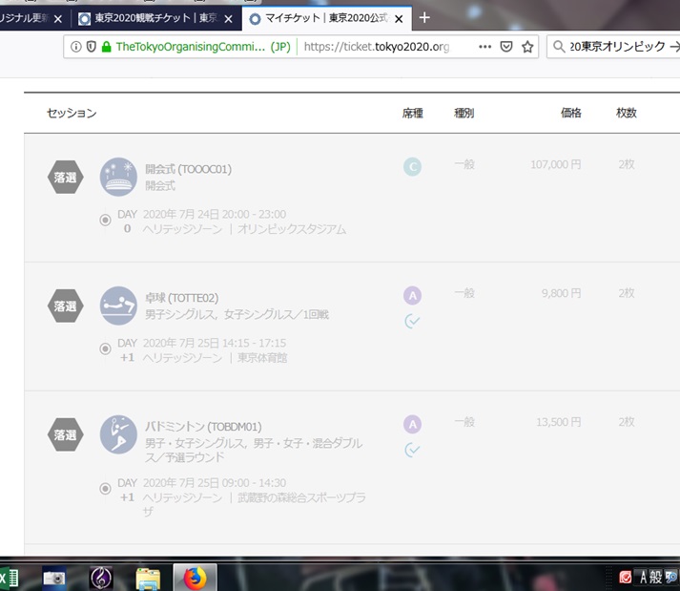
Task: Click the table tennis sport icon
Action: click(x=118, y=306)
